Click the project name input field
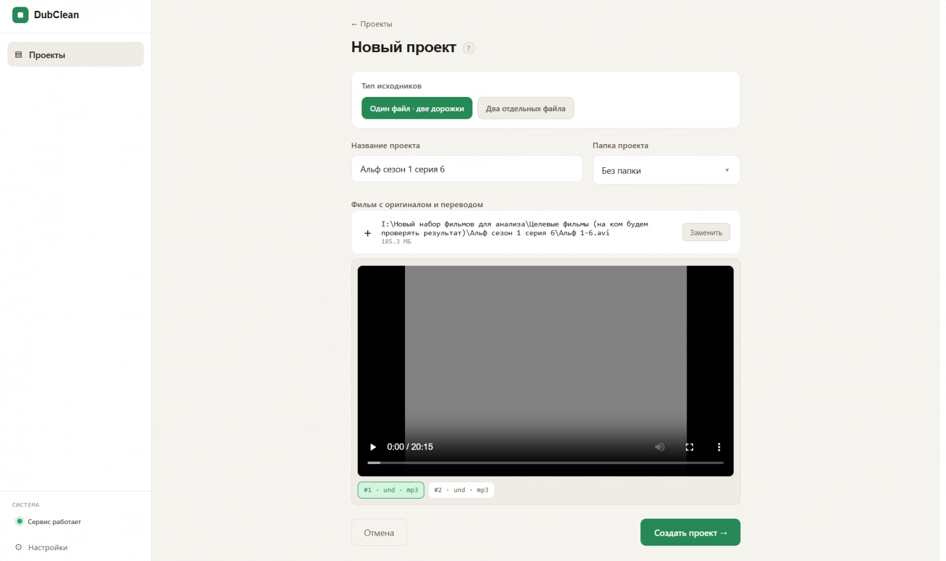 (466, 169)
